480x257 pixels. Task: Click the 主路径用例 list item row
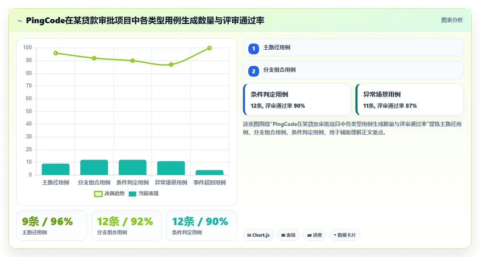pyautogui.click(x=353, y=47)
